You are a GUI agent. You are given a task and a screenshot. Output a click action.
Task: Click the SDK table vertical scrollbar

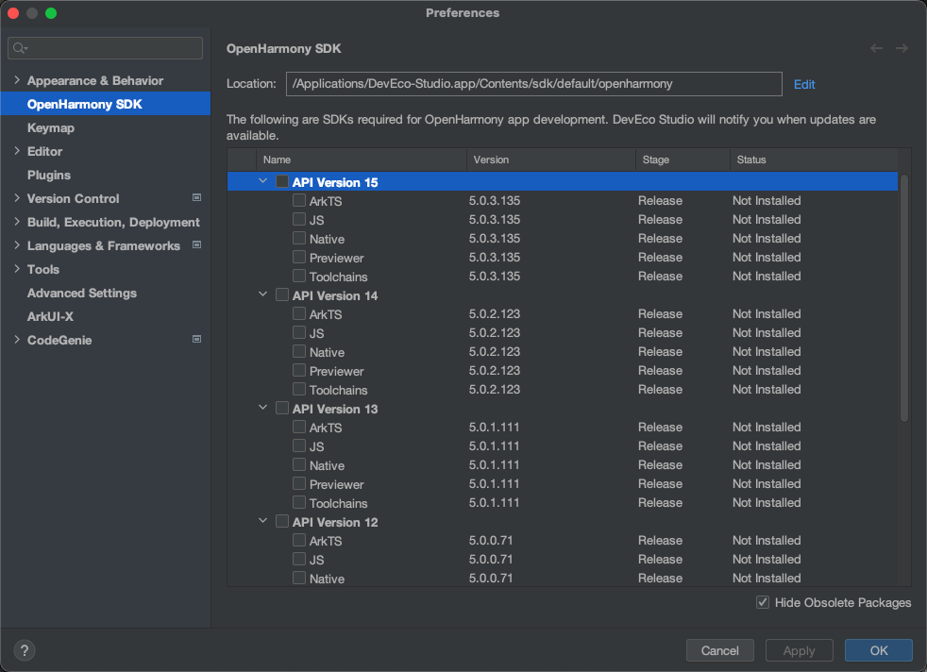904,298
